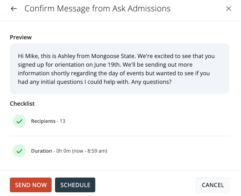Image resolution: width=241 pixels, height=196 pixels.
Task: Click the message preview bubble
Action: pos(120,69)
